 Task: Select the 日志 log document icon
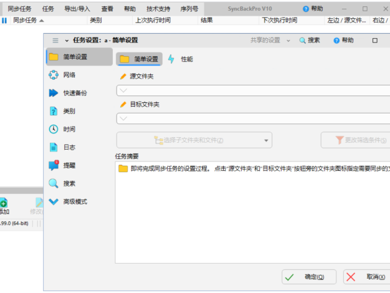[54, 147]
